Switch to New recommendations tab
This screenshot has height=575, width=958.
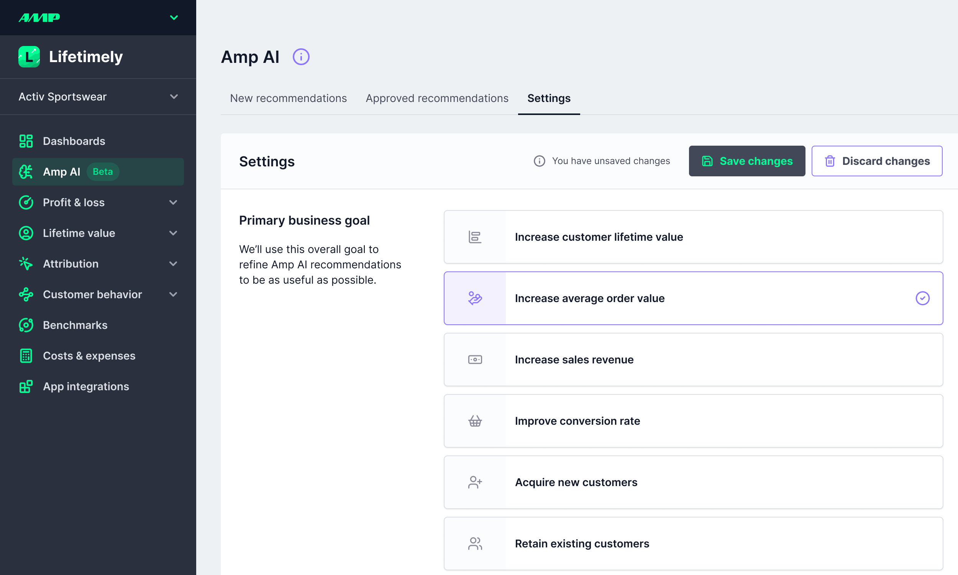[x=288, y=99]
